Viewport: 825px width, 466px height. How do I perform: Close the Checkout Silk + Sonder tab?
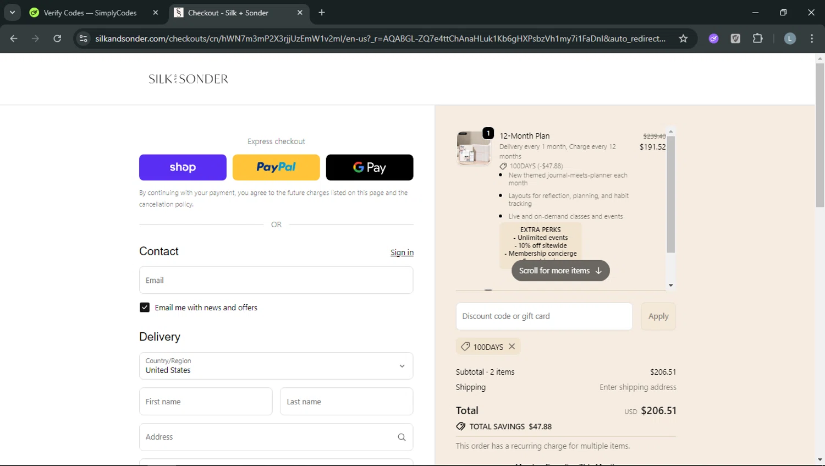pyautogui.click(x=300, y=13)
